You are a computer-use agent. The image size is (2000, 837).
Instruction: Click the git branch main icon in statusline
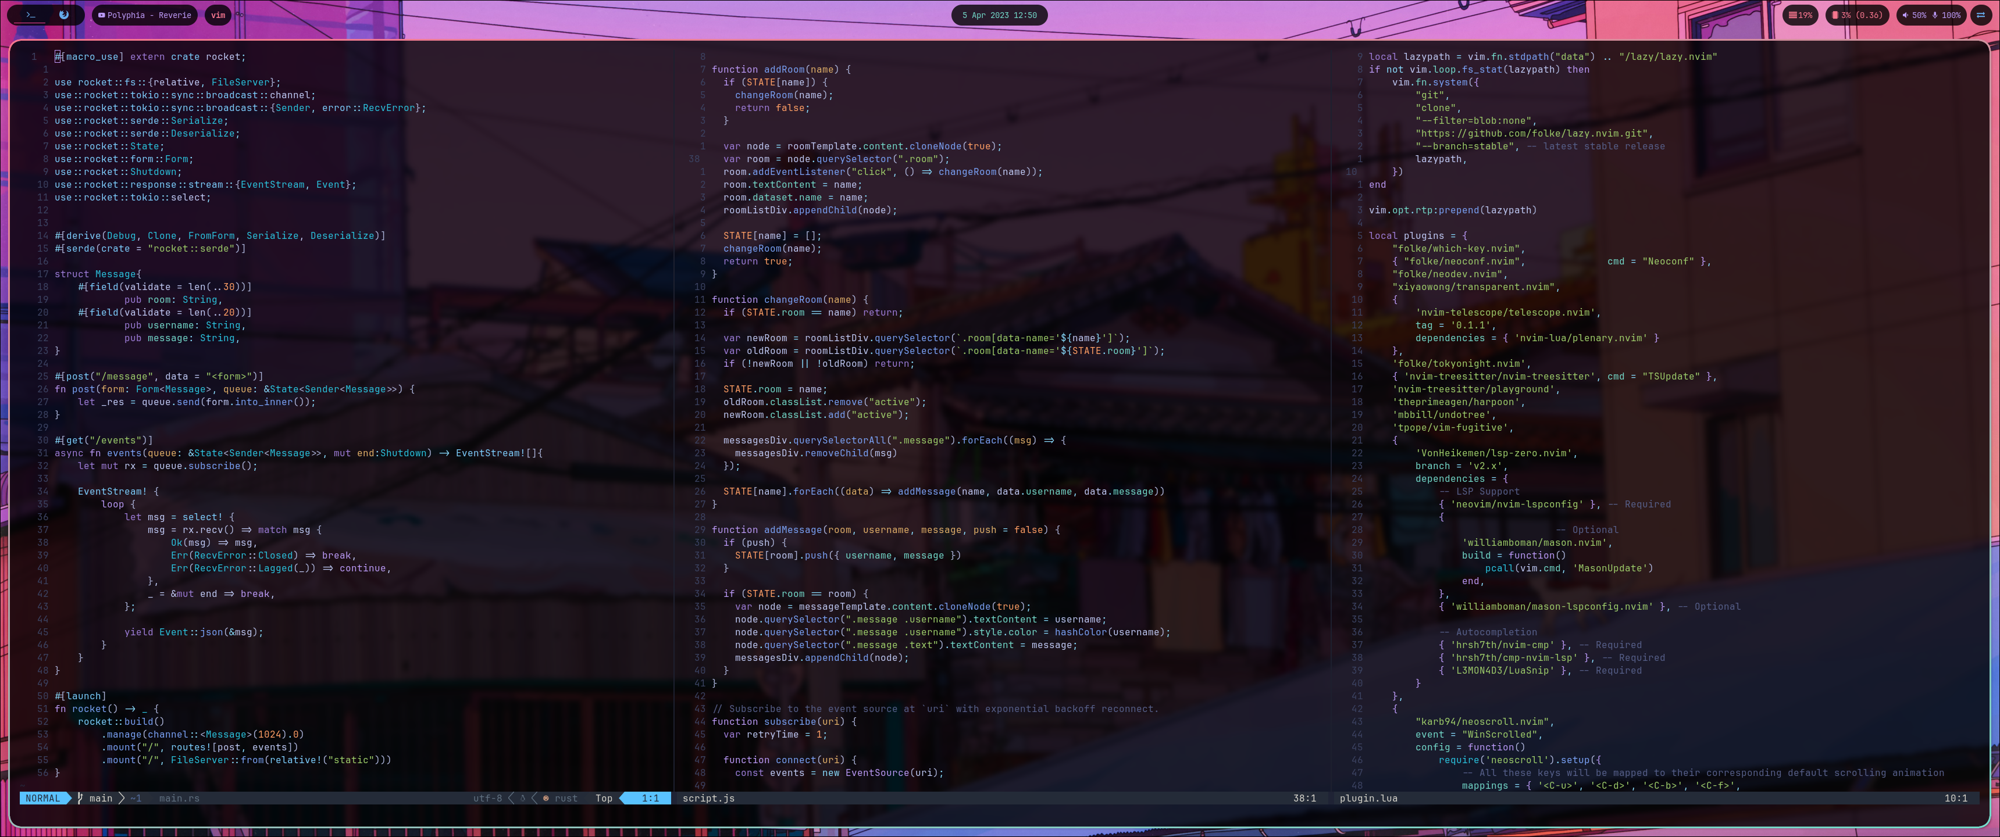coord(80,797)
